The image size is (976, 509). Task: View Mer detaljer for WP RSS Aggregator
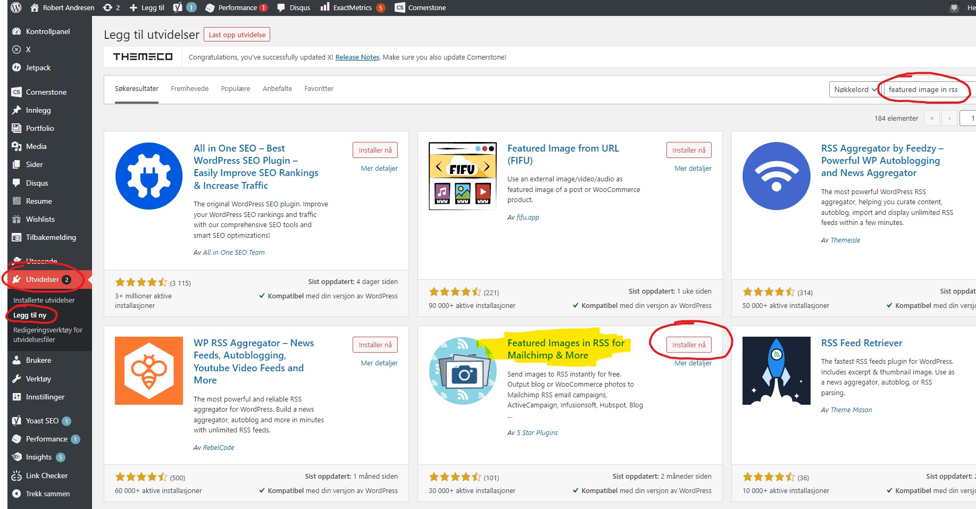(x=379, y=363)
